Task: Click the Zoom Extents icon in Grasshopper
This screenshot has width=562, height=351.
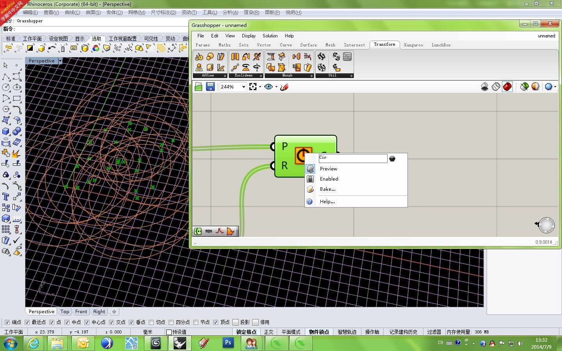Action: click(253, 87)
